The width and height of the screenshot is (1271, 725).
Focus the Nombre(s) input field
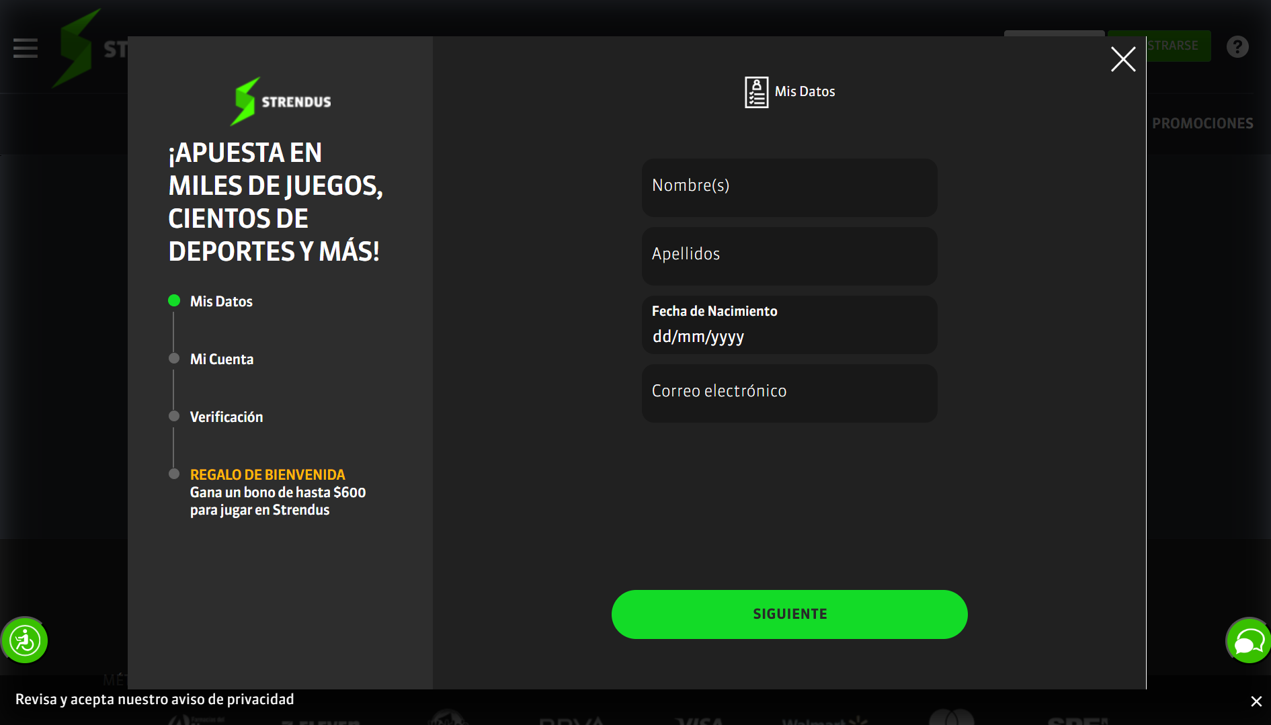point(789,187)
